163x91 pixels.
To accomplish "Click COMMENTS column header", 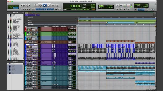I will coord(46,26).
